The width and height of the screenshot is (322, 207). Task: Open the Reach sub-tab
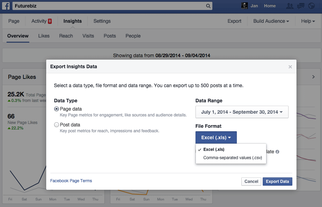pos(66,36)
